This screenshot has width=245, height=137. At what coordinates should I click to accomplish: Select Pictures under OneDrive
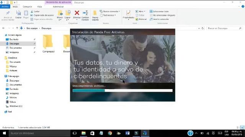tap(13, 70)
